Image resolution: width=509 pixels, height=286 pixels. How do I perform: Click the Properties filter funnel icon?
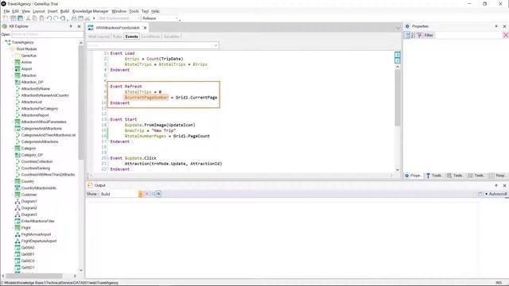[x=419, y=35]
